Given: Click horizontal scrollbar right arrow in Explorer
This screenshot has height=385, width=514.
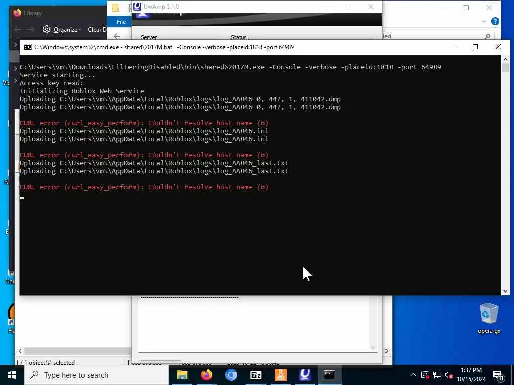Looking at the screenshot, I should pyautogui.click(x=387, y=351).
